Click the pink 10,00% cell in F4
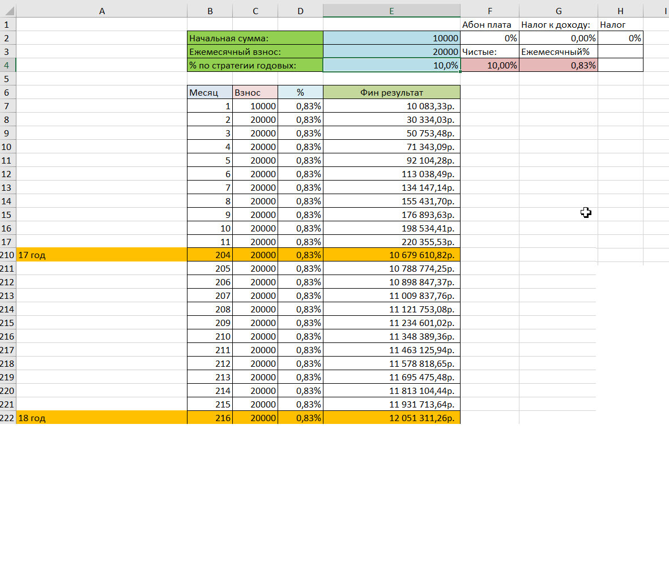 coord(490,65)
